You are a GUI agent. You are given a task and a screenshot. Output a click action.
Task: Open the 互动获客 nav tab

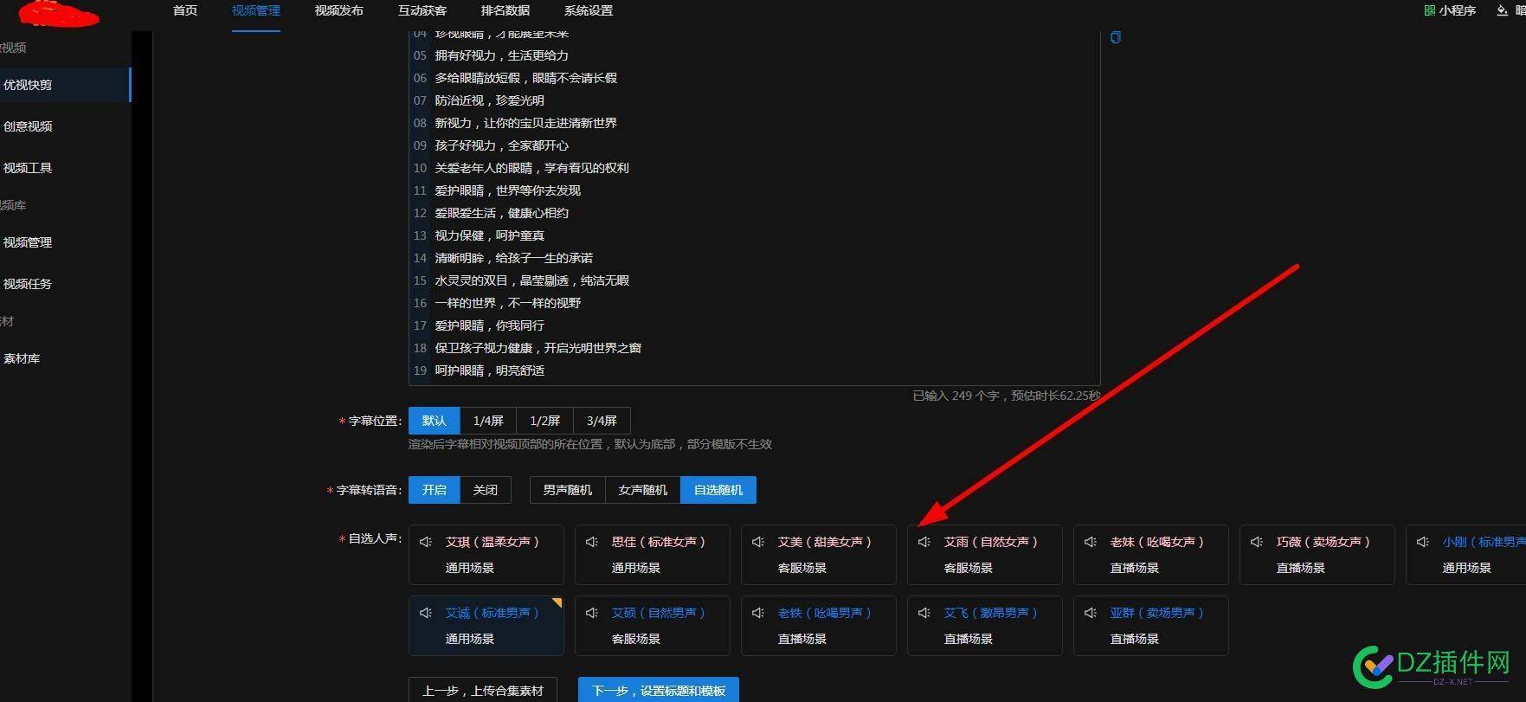[x=422, y=10]
